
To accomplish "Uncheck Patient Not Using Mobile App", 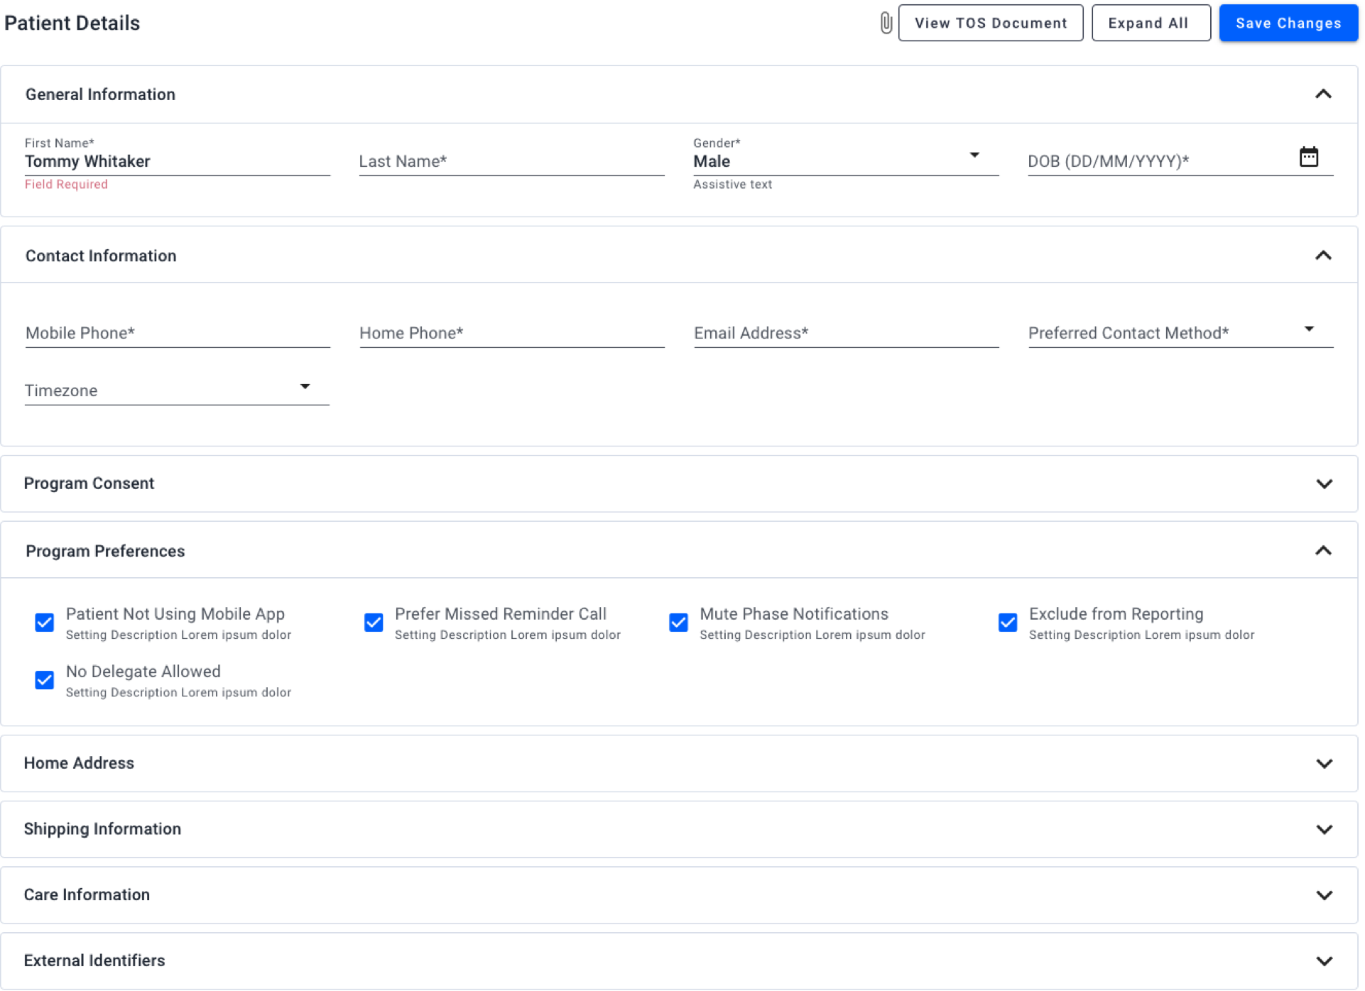I will point(45,623).
